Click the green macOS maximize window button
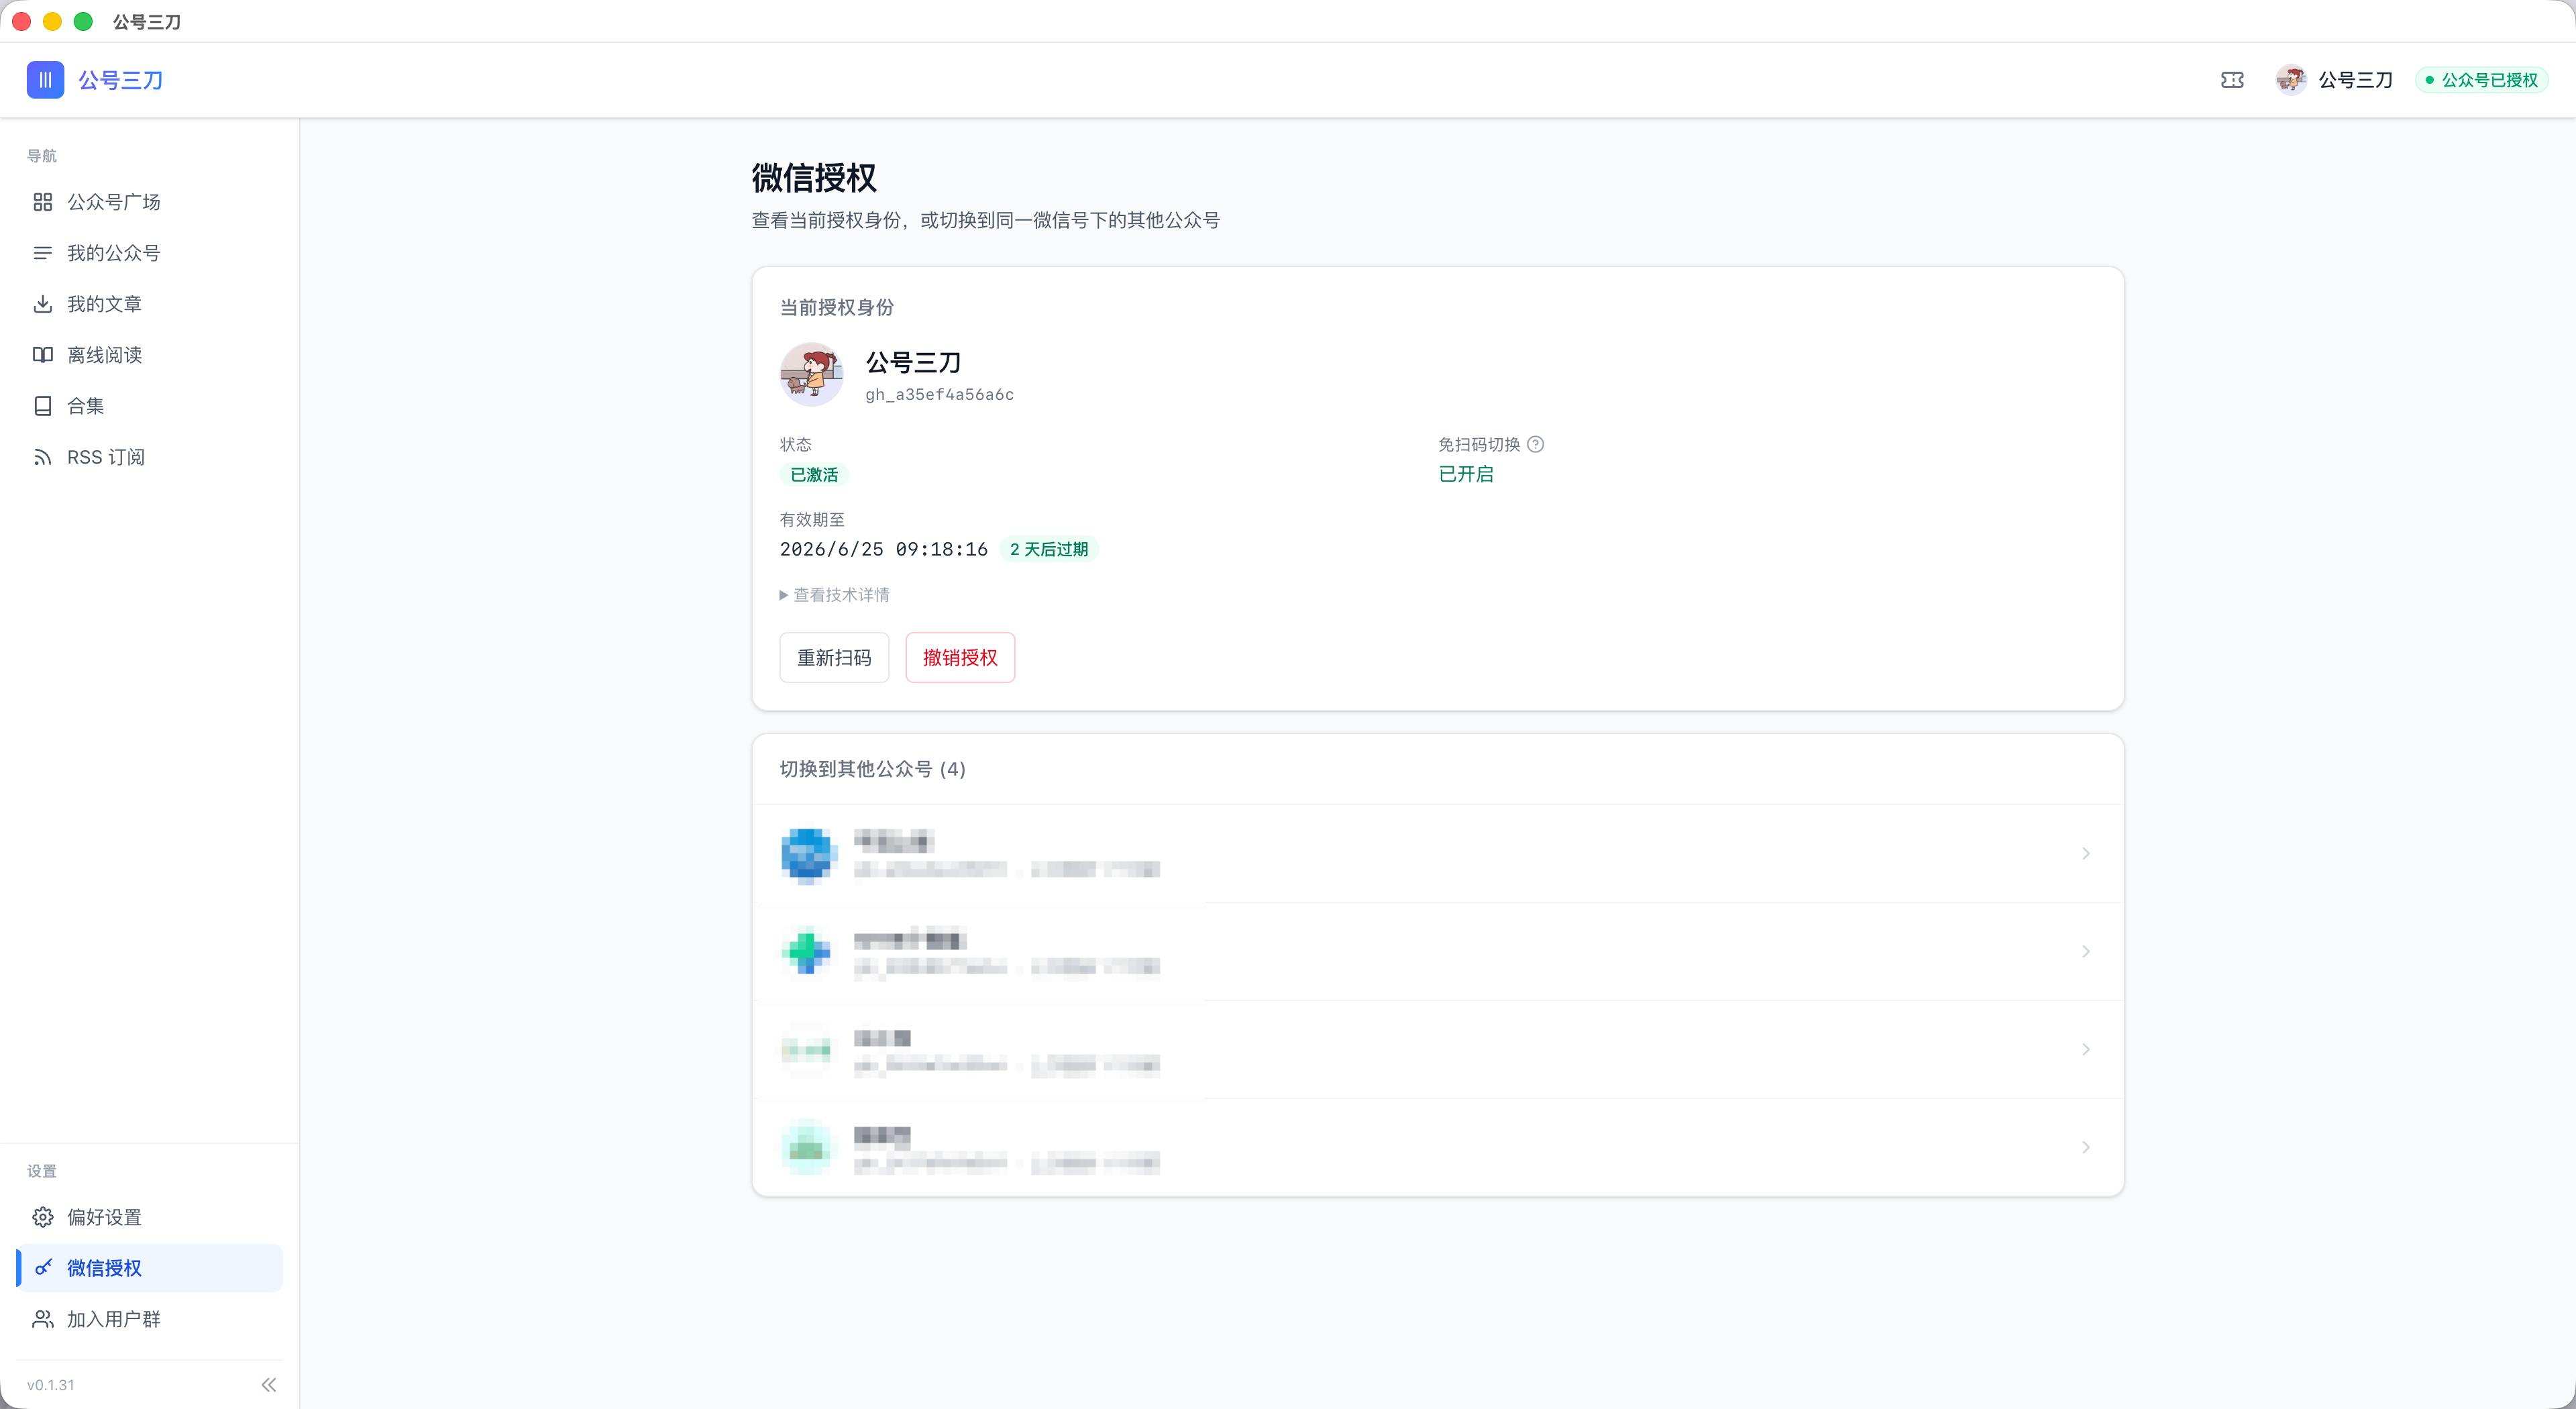The height and width of the screenshot is (1409, 2576). (84, 21)
